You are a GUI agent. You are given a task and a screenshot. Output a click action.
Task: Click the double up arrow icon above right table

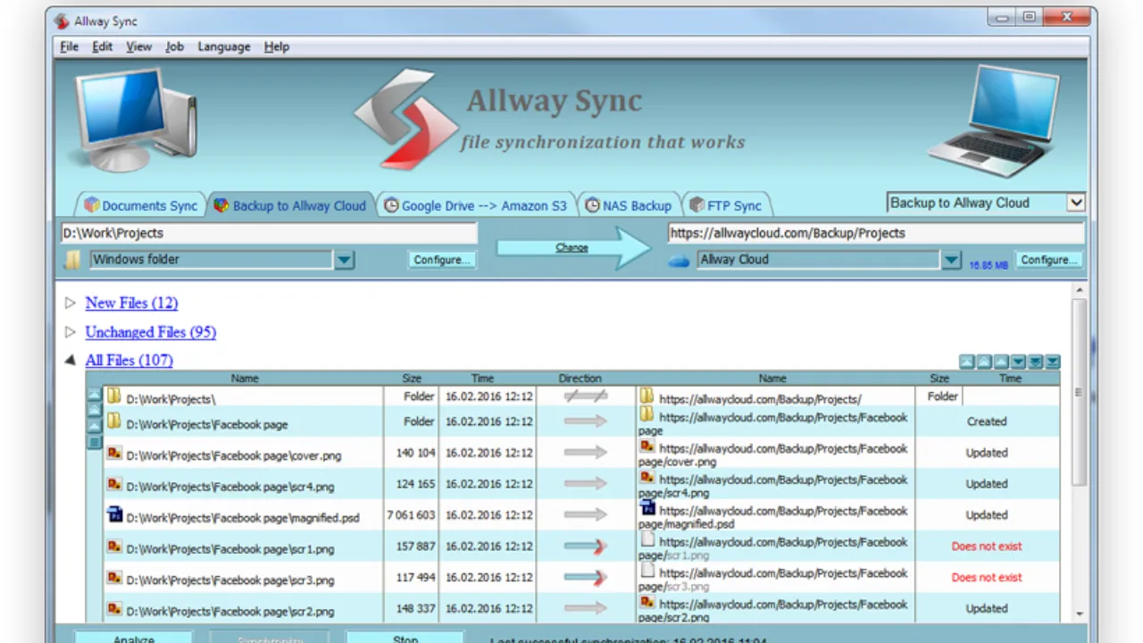pyautogui.click(x=983, y=362)
